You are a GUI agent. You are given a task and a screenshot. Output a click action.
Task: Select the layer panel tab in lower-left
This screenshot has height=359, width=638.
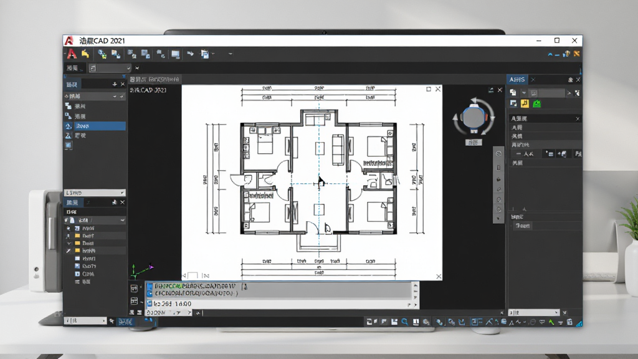72,203
